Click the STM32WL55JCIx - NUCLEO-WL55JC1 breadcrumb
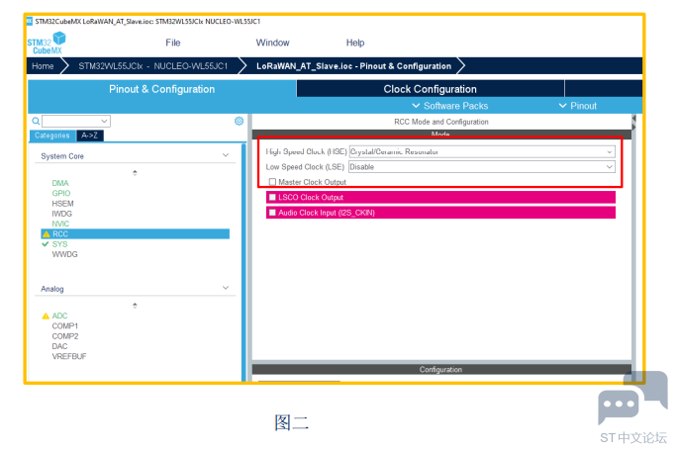676x453 pixels. pyautogui.click(x=153, y=66)
